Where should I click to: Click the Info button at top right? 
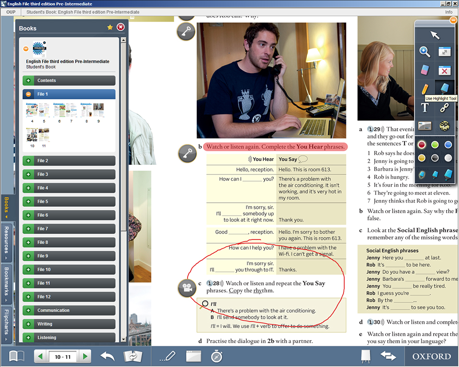pos(448,12)
